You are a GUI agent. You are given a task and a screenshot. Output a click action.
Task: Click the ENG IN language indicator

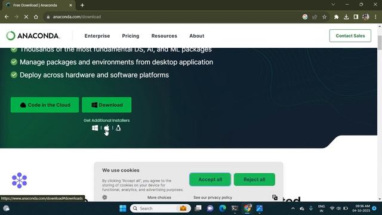pyautogui.click(x=321, y=208)
